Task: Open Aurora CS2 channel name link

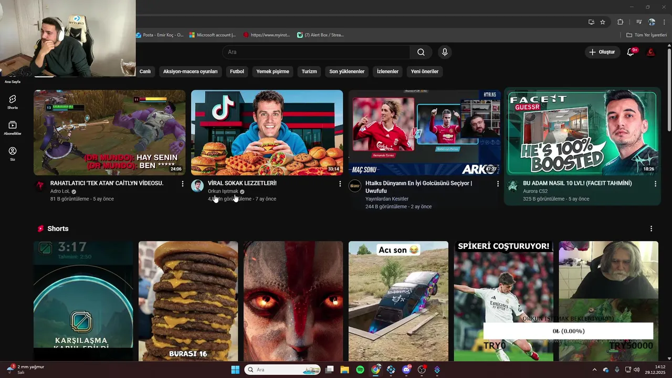Action: pos(535,191)
